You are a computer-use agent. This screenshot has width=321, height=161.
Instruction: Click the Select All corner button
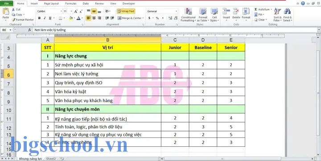coord(5,37)
